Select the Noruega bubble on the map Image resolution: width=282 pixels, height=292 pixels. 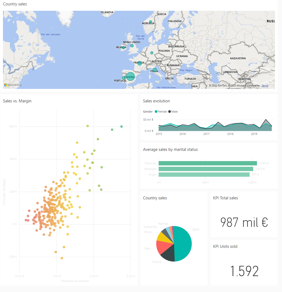pos(151,22)
